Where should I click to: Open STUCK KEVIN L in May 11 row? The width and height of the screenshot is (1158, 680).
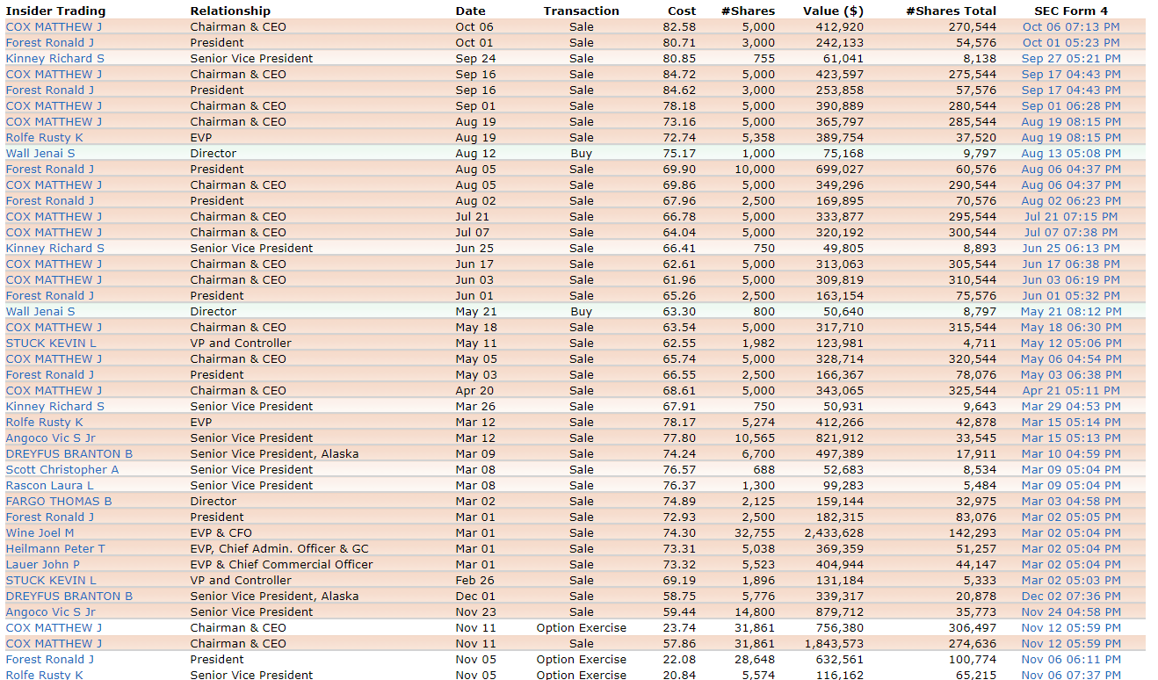point(51,344)
